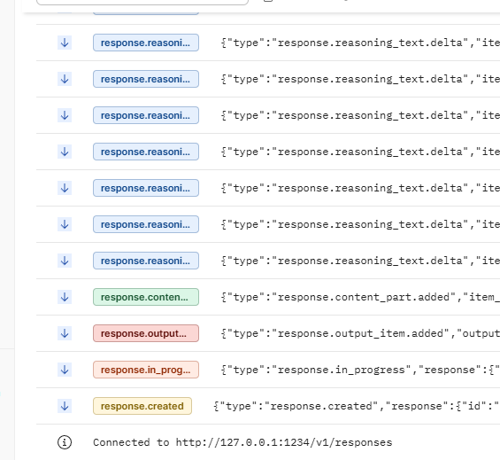500x460 pixels.
Task: Expand the response.created JSON message
Action: 357,406
